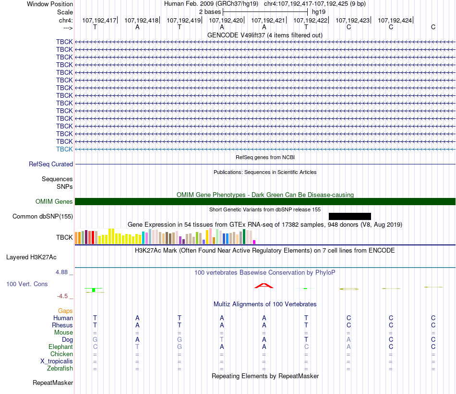Click the TBCK label beside GTEx bar chart
Viewport: 456px width, 394px height.
(64, 238)
